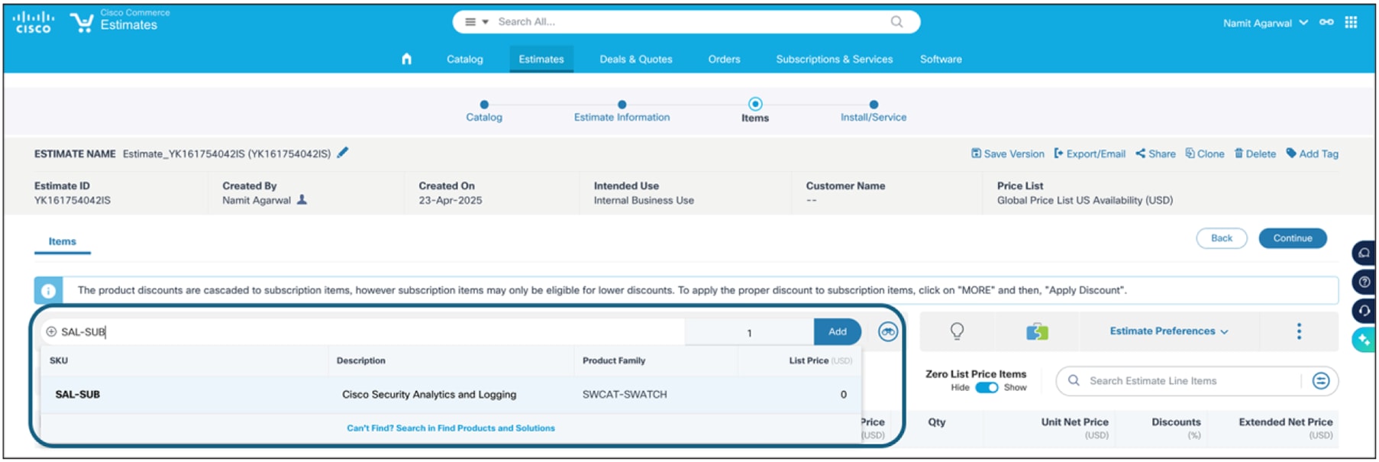Click the Qty column header
Viewport: 1379px width, 462px height.
click(936, 422)
